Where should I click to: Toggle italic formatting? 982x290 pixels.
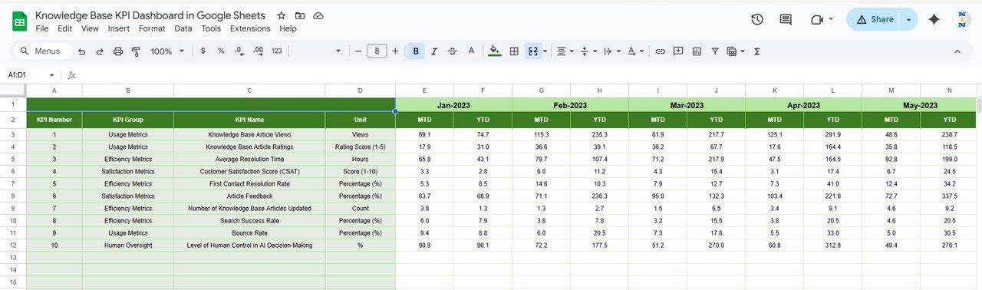coord(434,51)
